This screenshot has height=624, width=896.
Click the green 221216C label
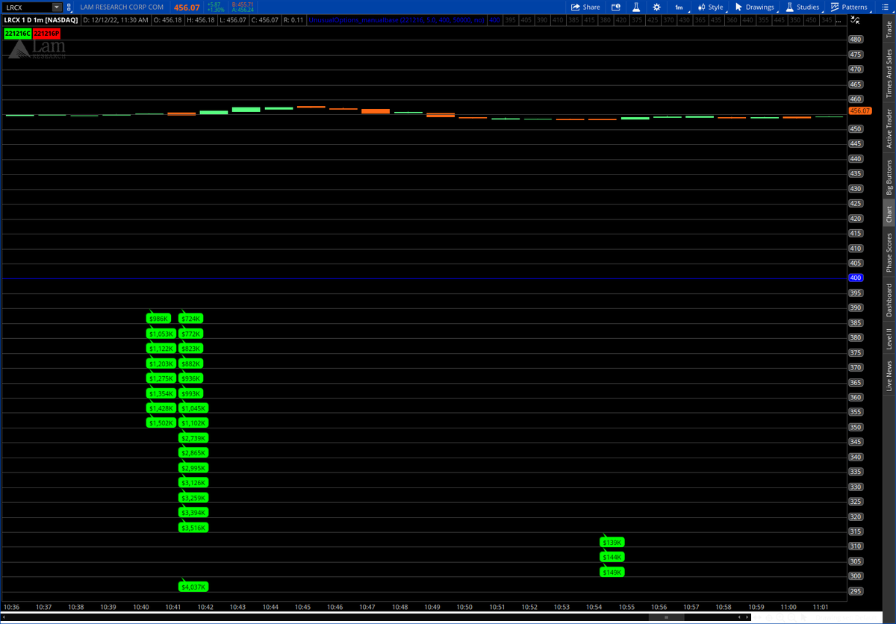coord(17,34)
